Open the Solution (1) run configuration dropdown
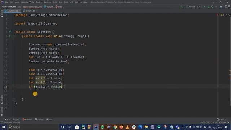Viewport: 231px width, 130px height. (x=193, y=6)
